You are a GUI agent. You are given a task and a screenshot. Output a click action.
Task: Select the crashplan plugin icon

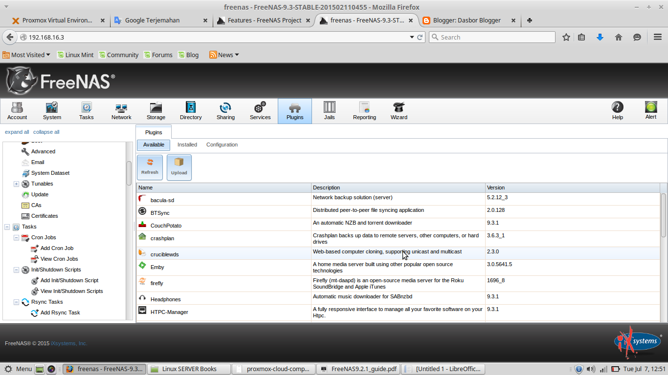click(x=142, y=236)
